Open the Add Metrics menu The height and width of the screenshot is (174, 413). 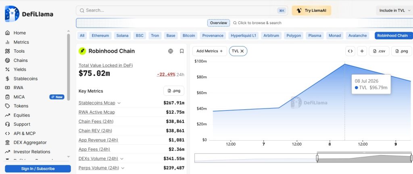tap(210, 51)
